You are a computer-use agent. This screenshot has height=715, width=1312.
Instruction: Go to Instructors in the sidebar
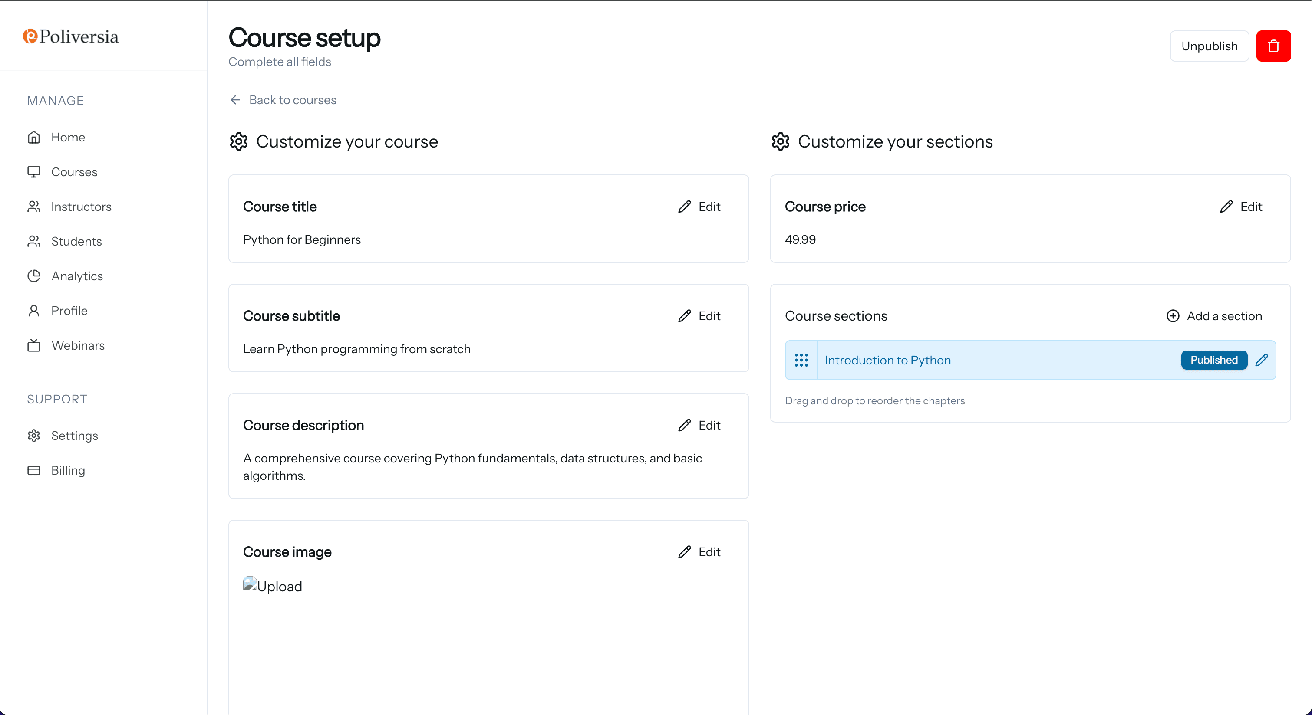click(x=81, y=207)
